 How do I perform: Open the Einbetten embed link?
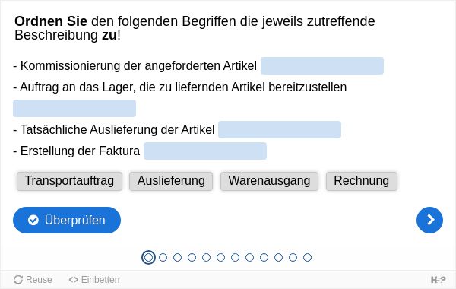tap(94, 280)
